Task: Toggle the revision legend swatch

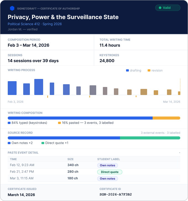Action: (149, 70)
